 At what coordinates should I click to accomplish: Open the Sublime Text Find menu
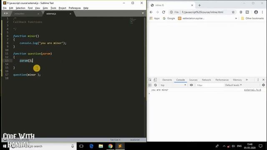point(30,8)
